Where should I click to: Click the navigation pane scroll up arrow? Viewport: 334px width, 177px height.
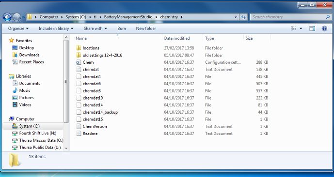66,37
